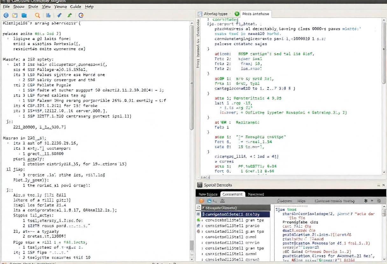Click the gear icon in bottom panel toolbar

tap(366, 201)
